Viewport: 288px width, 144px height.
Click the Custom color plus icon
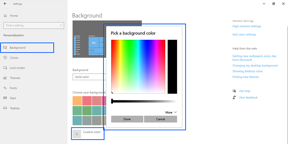pos(77,134)
